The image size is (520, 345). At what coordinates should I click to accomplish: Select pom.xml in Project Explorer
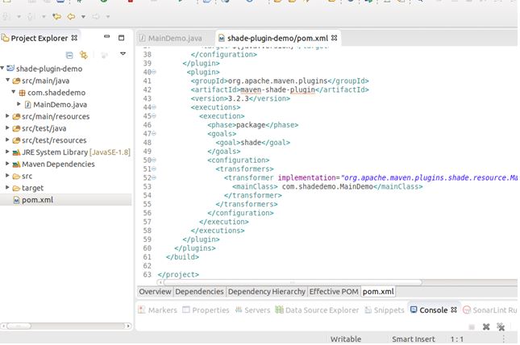[37, 200]
